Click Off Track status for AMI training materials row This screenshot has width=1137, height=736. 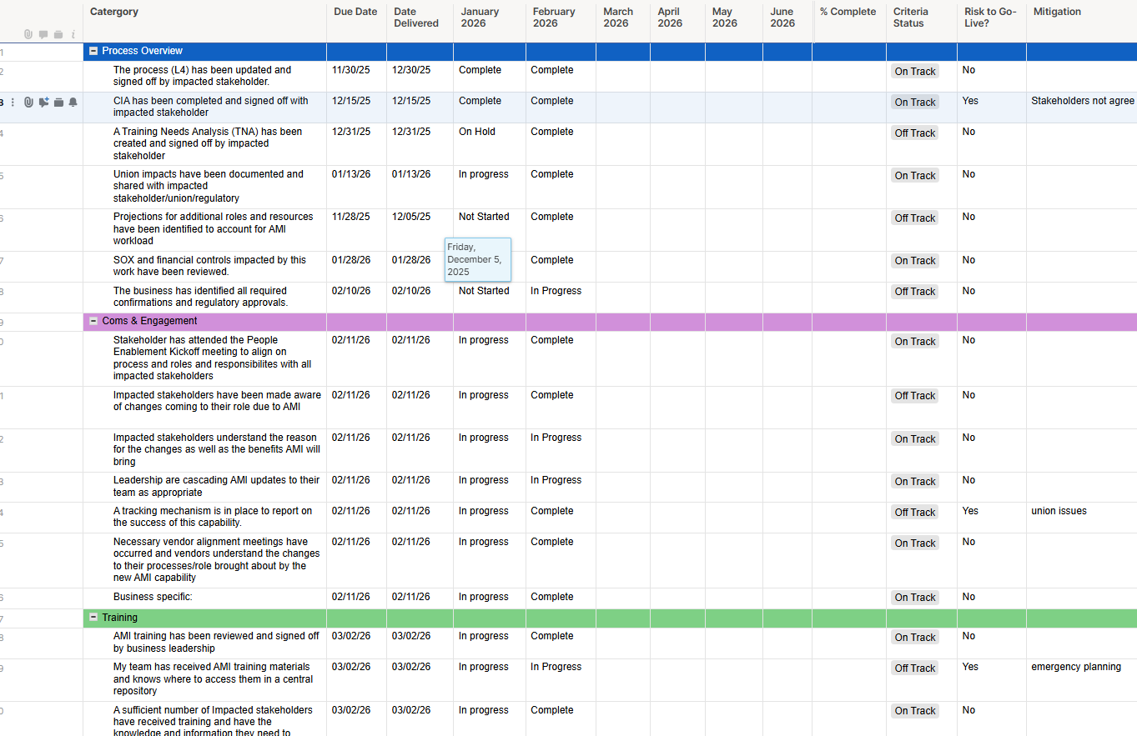915,668
